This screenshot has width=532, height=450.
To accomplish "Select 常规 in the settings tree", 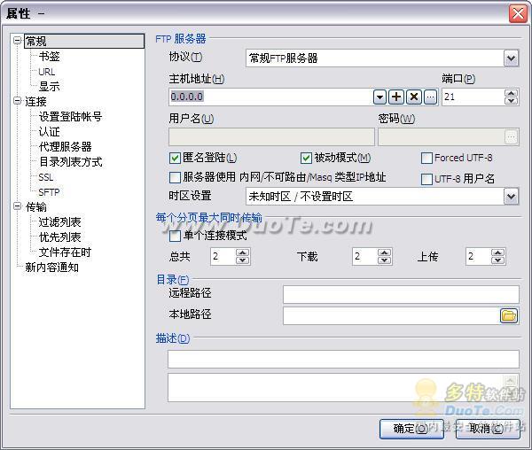I will (36, 42).
